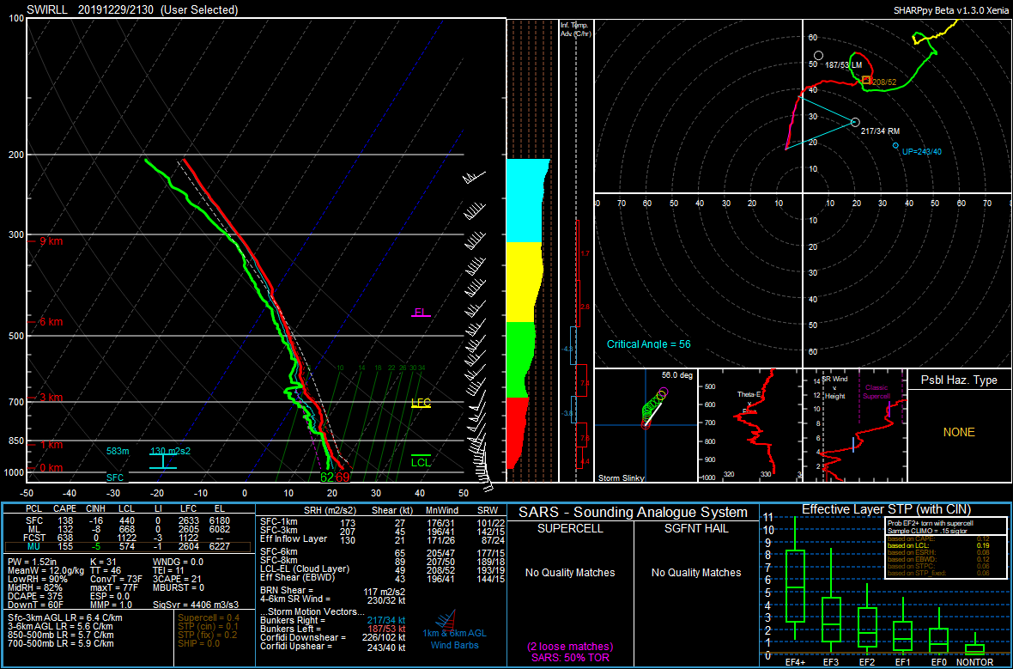Select the orange mean wind square 208/52

point(866,80)
